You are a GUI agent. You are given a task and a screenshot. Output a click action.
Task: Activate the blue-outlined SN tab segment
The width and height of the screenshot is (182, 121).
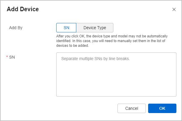(x=66, y=28)
